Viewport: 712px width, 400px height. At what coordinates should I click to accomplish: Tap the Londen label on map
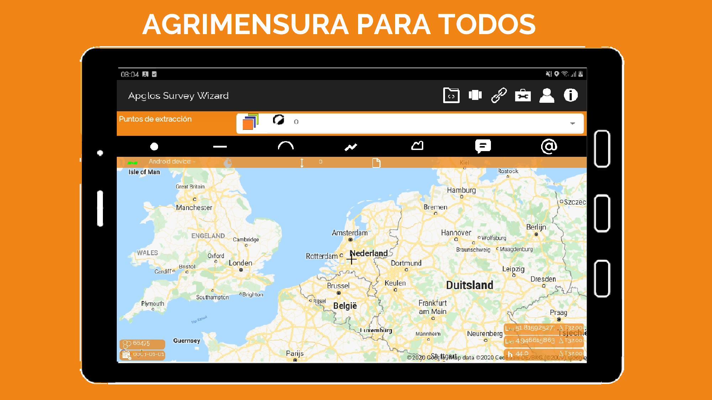point(240,263)
